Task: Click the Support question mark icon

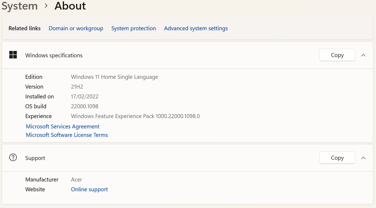Action: coord(13,158)
